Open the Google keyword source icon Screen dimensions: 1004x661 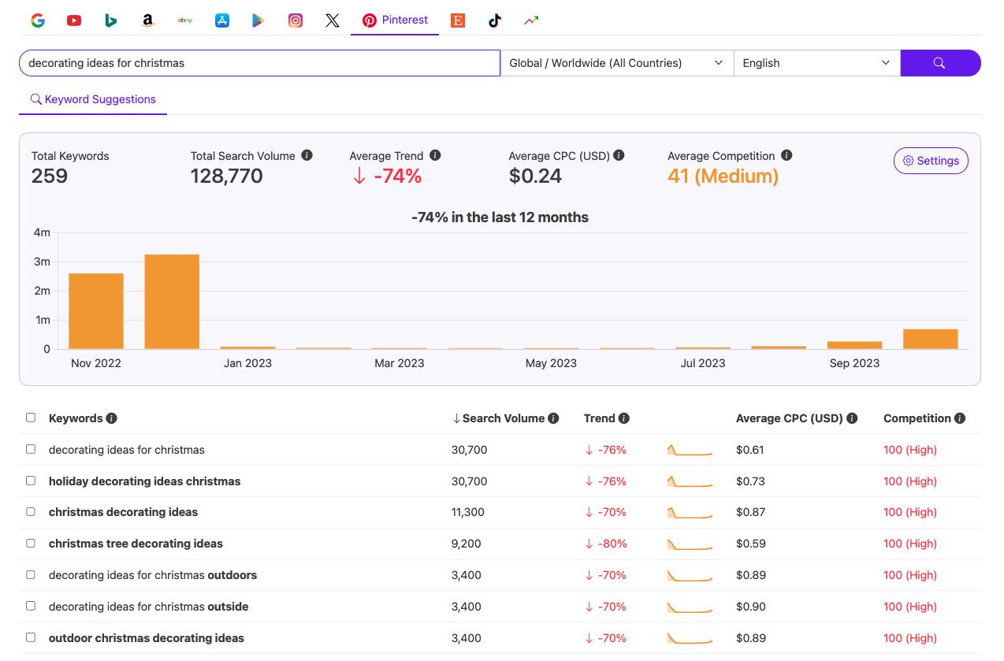(38, 20)
